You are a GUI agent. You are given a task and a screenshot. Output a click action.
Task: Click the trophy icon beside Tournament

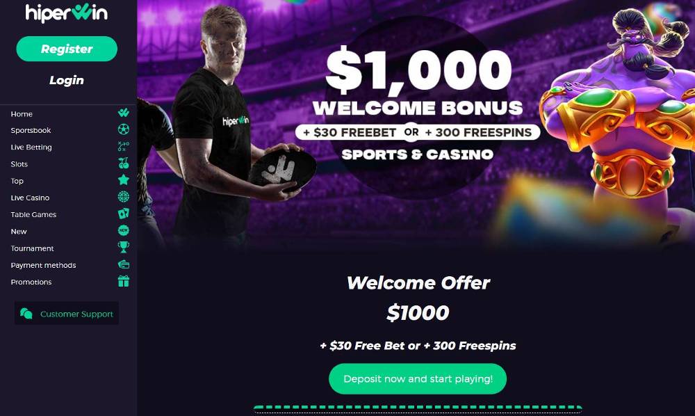point(124,247)
